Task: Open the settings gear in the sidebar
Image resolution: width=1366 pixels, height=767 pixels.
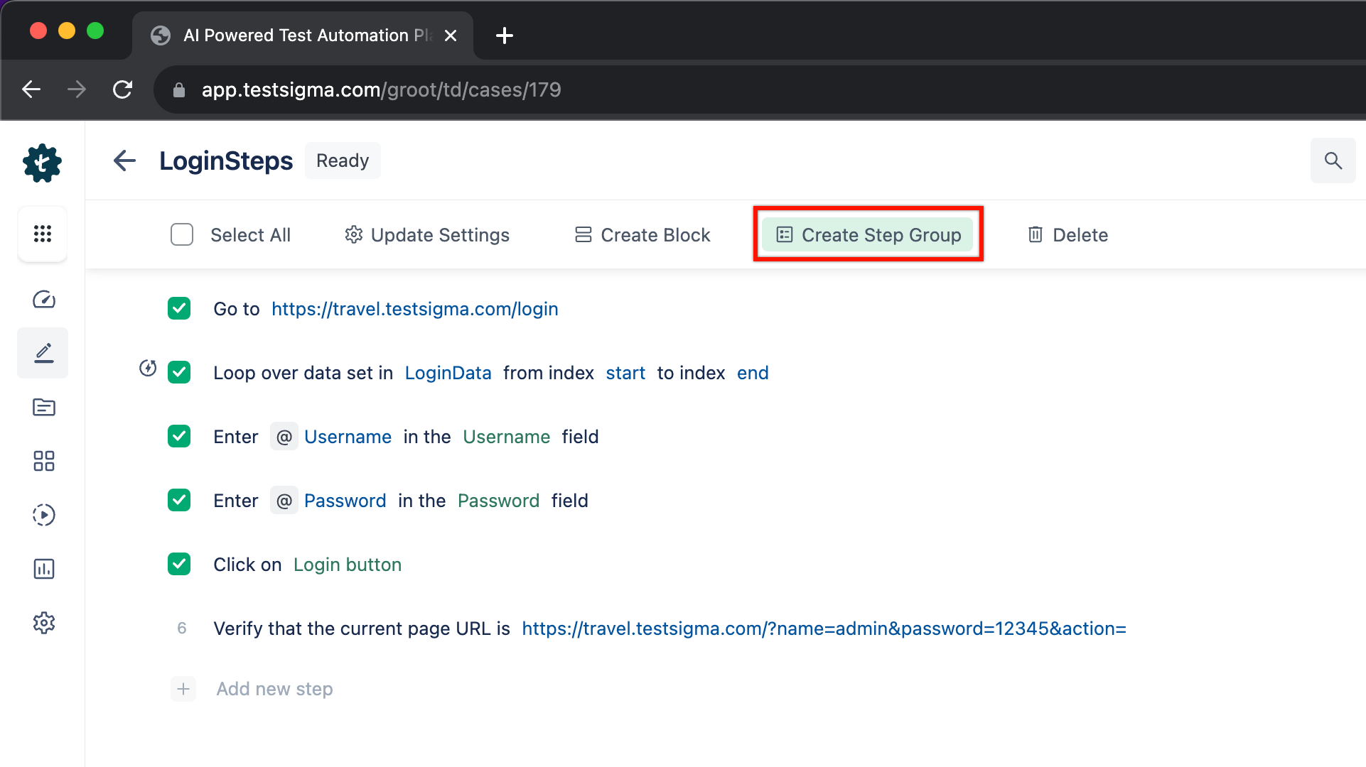Action: pos(44,623)
